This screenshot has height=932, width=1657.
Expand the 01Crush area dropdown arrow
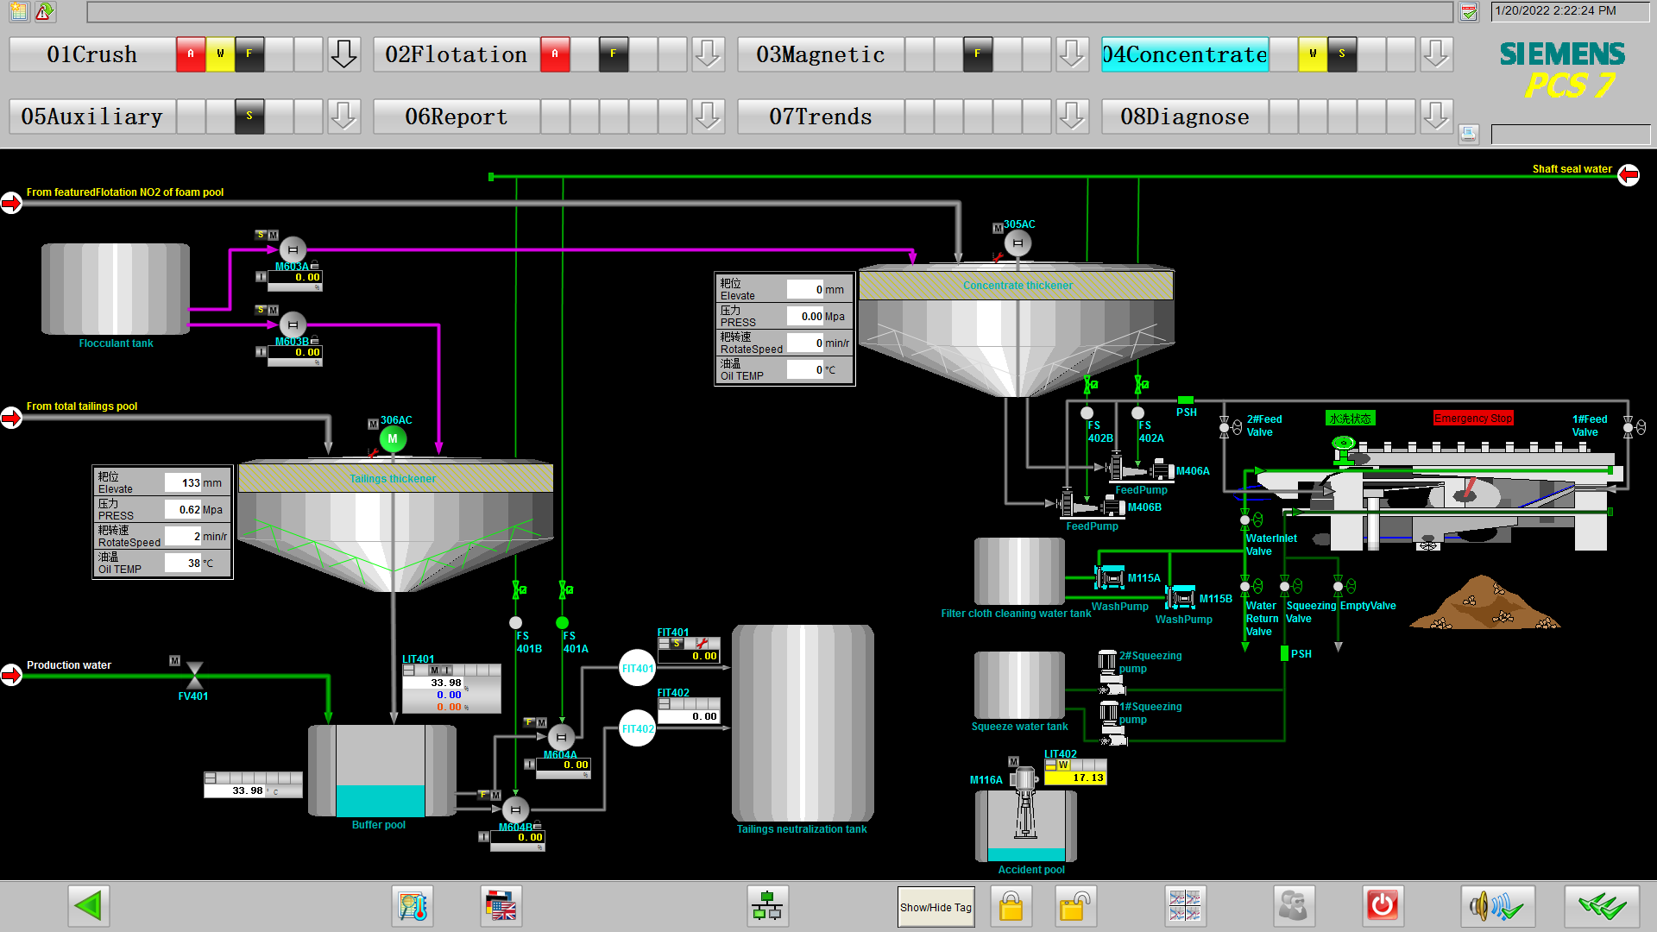(x=343, y=54)
